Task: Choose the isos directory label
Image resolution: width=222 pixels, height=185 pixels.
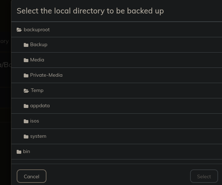Action: [34, 121]
